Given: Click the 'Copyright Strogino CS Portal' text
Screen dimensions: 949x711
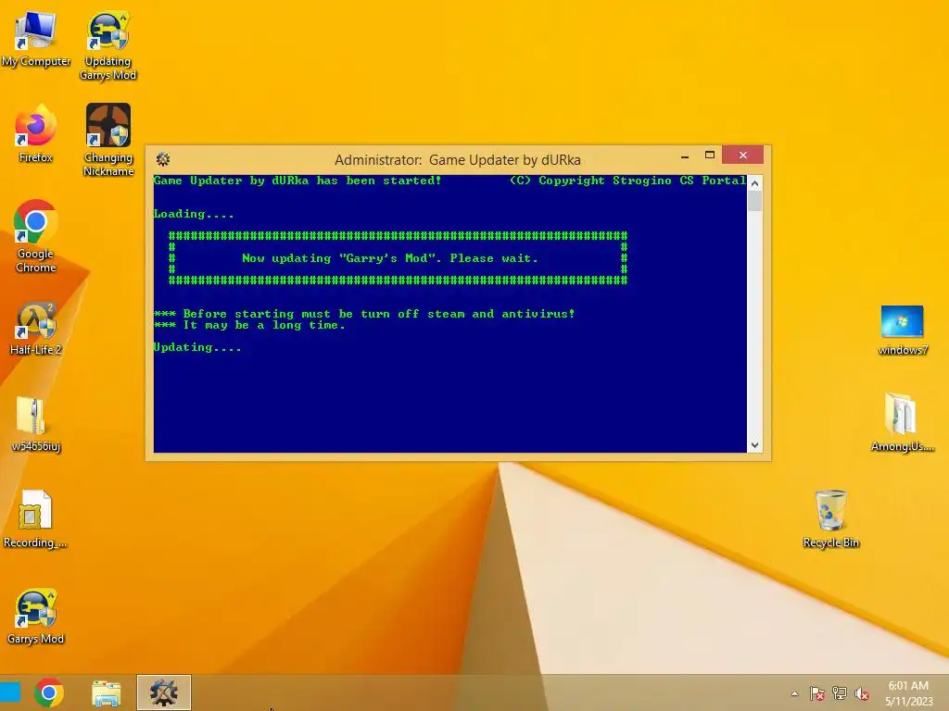Looking at the screenshot, I should 642,181.
